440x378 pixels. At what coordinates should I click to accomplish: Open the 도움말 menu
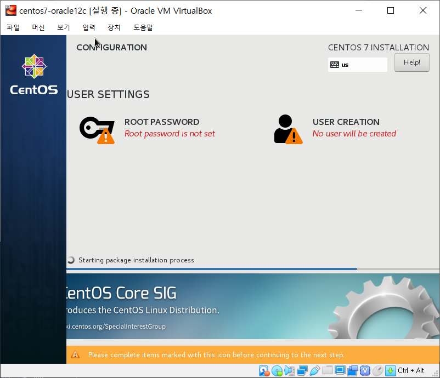[x=143, y=27]
